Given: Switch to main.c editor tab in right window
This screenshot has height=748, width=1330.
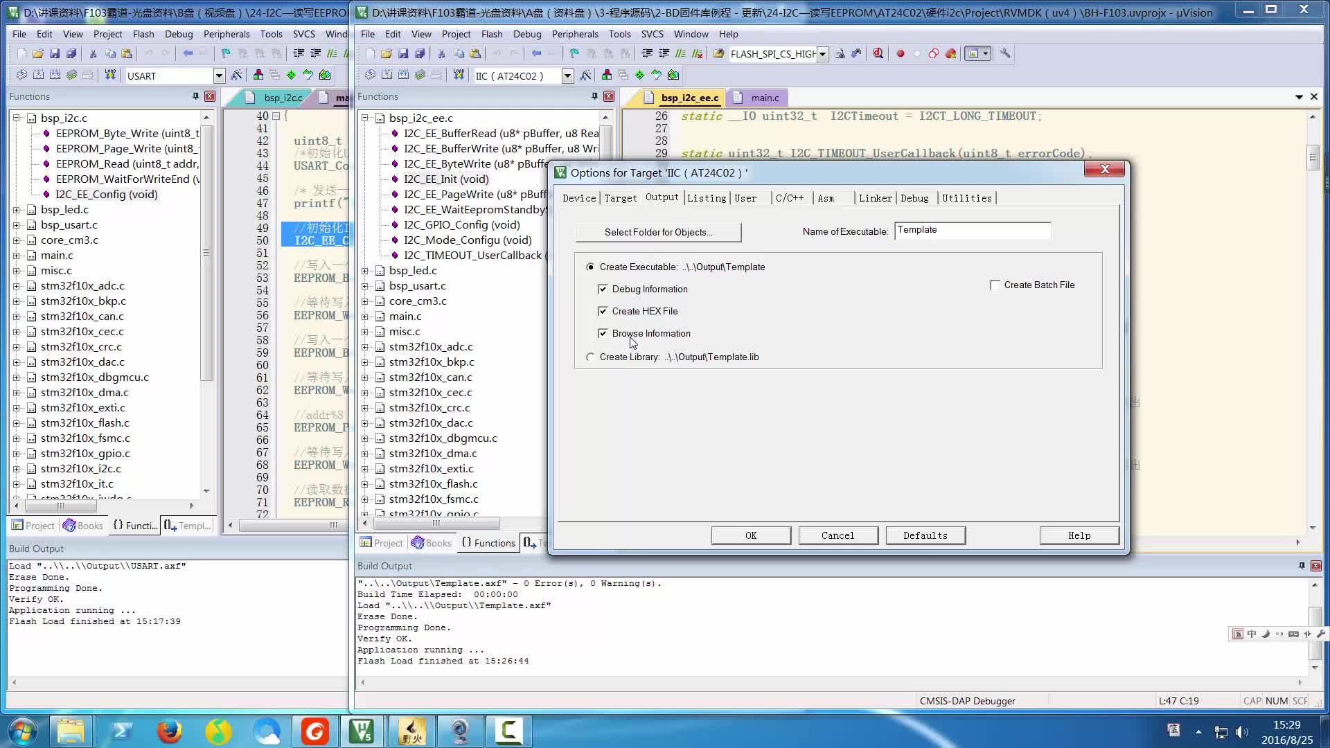Looking at the screenshot, I should (x=758, y=98).
